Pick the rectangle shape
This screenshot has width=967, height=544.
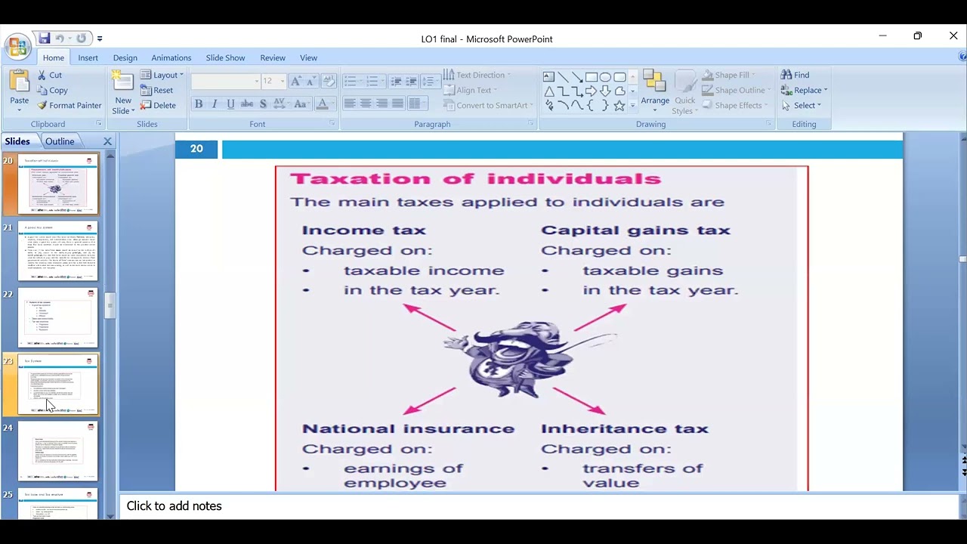point(592,76)
